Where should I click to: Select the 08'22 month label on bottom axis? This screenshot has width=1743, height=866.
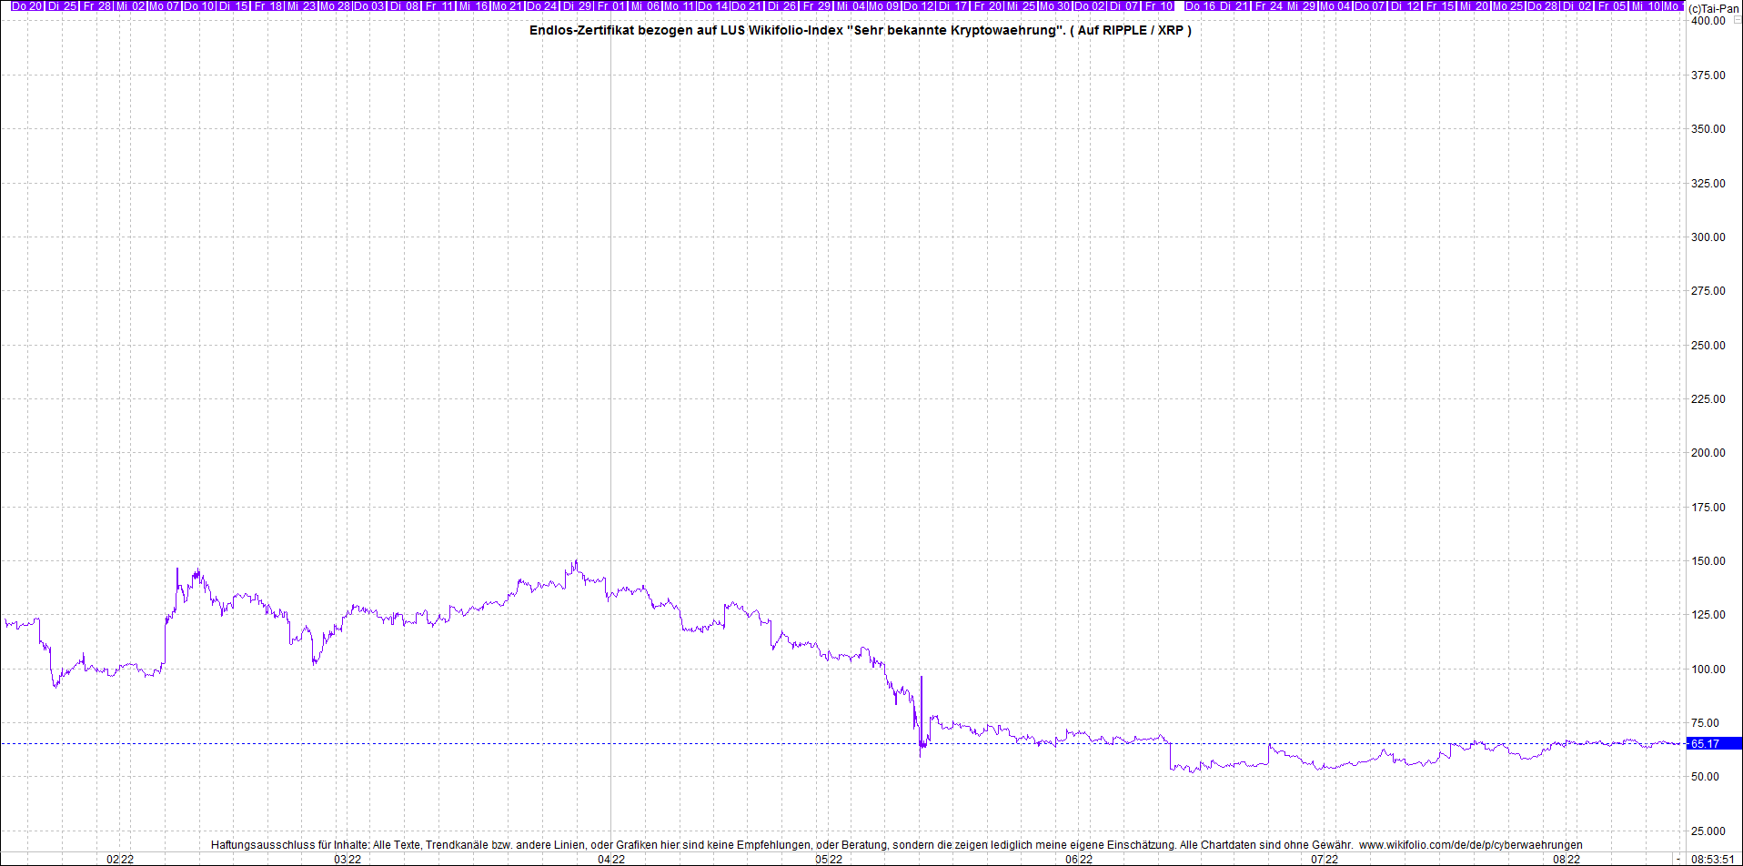click(x=1566, y=859)
